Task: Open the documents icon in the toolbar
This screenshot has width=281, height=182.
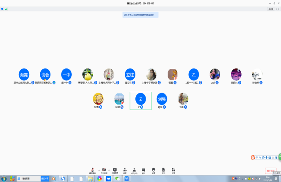Action: [163, 170]
